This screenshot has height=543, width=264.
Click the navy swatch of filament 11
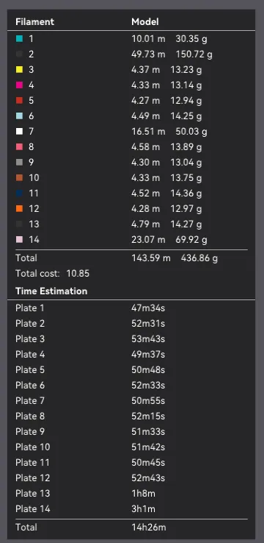[19, 194]
